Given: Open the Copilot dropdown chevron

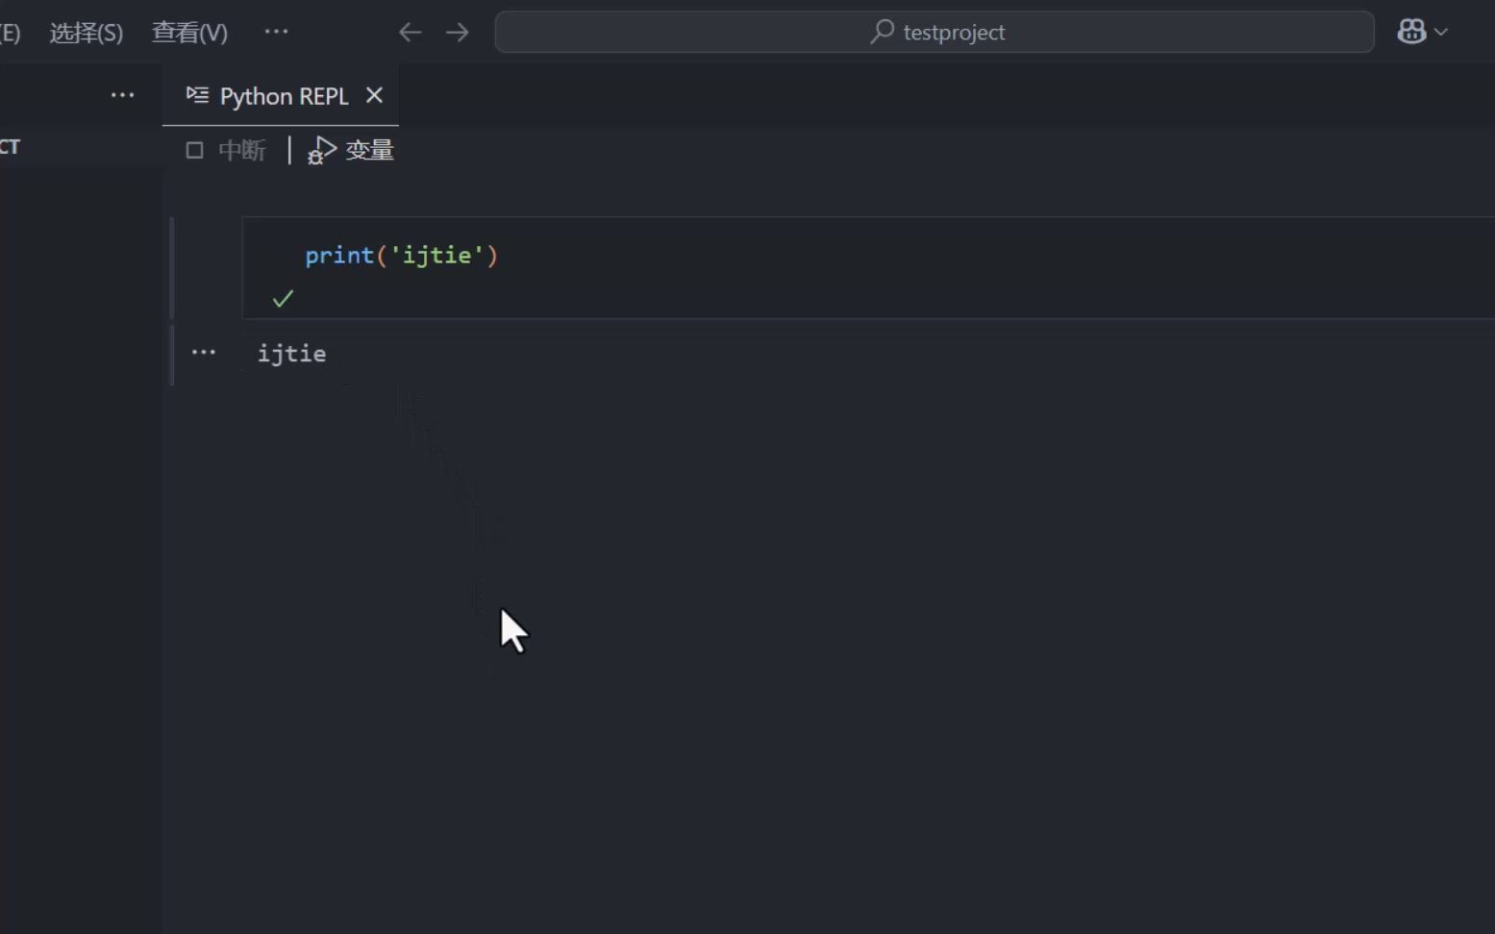Looking at the screenshot, I should 1441,31.
